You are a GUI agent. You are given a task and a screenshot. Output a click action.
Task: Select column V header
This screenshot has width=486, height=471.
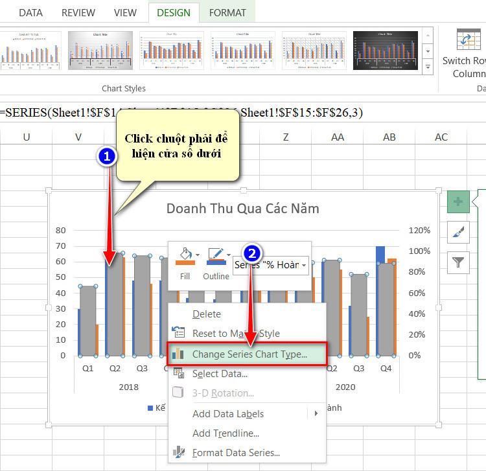coord(78,137)
